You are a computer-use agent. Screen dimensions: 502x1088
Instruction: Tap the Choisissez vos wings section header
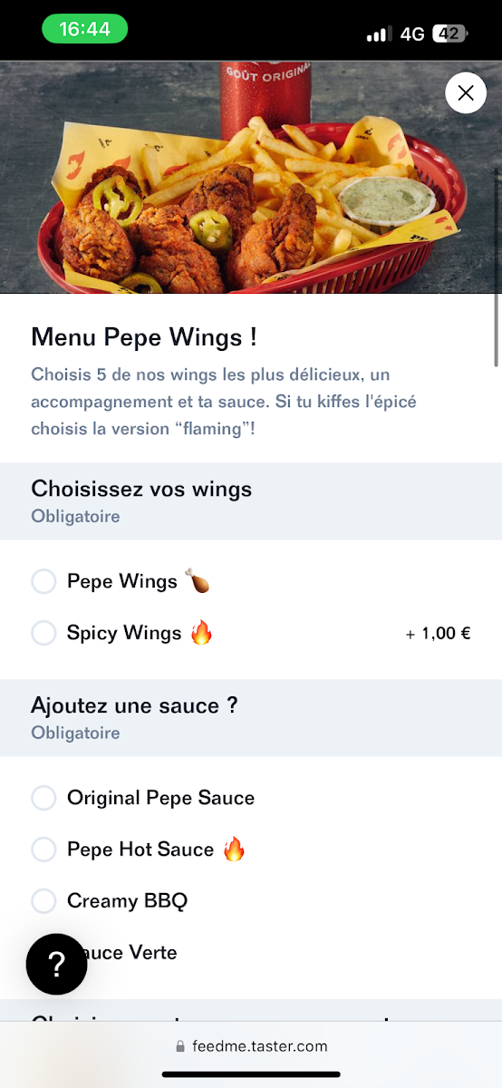[251, 501]
